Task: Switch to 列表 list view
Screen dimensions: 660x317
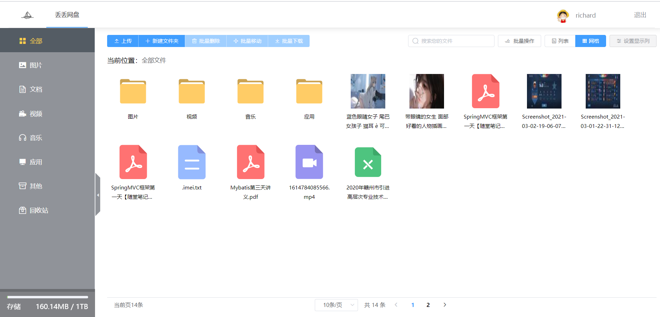Action: point(560,41)
